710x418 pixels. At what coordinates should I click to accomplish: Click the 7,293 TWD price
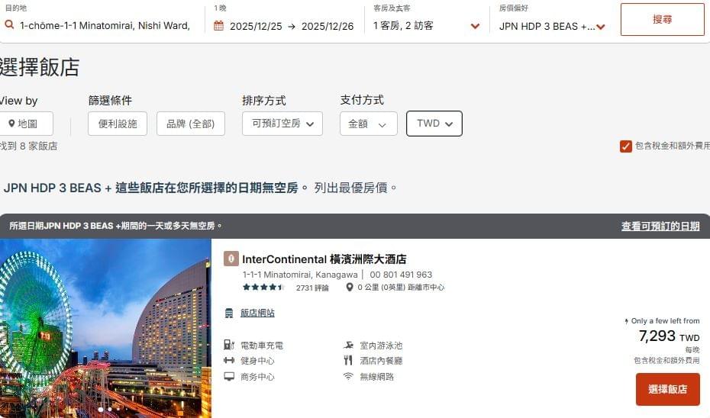coord(669,336)
